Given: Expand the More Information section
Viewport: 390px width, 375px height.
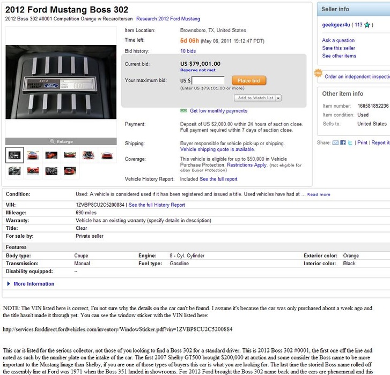Looking at the screenshot, I should click(34, 284).
